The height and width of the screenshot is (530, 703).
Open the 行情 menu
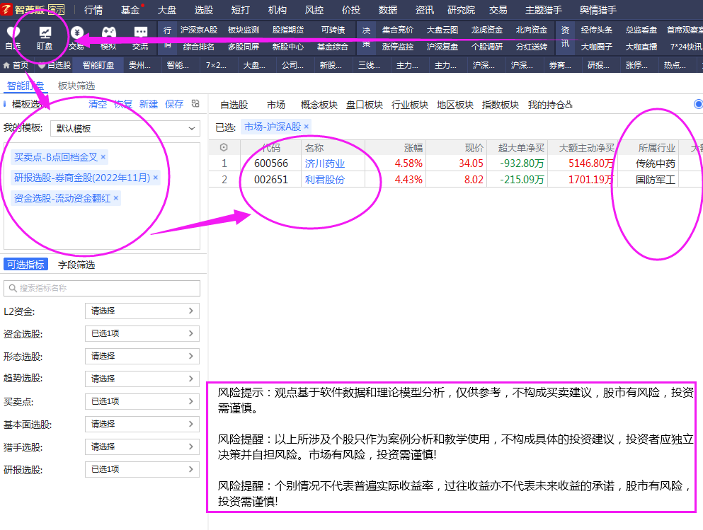[93, 10]
